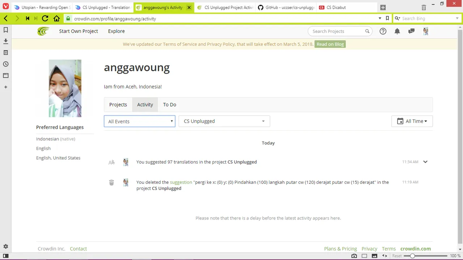Open the Contact footer link
The width and height of the screenshot is (463, 260).
coord(78,249)
